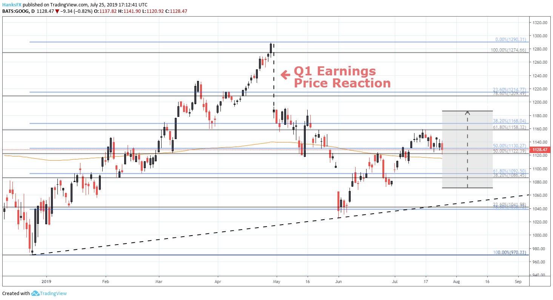
Task: Select the 61.80%(1158.32) Fibonacci label
Action: pyautogui.click(x=509, y=127)
